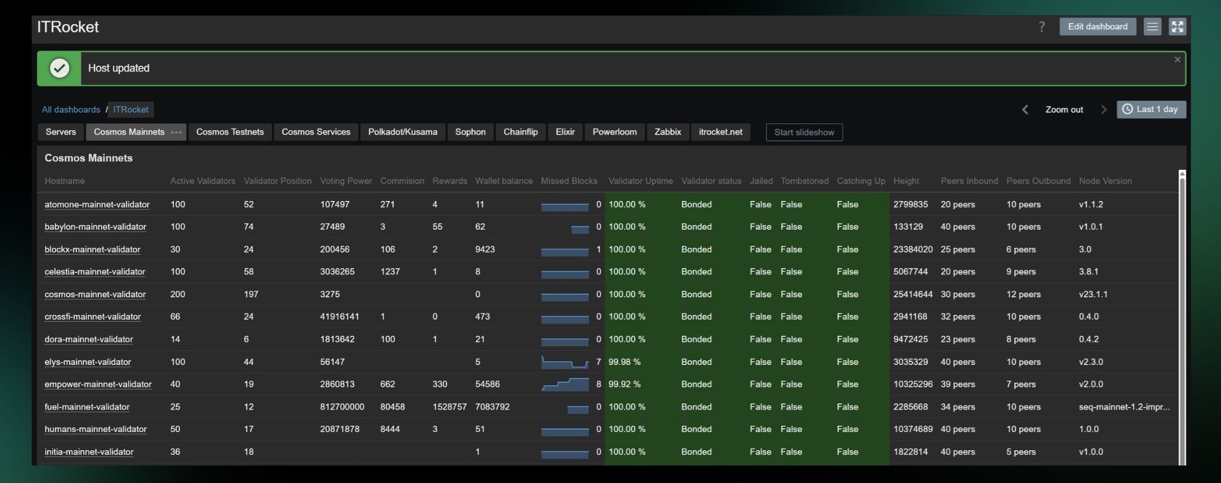
Task: Open empower-mainnet-validator host link
Action: tap(98, 384)
